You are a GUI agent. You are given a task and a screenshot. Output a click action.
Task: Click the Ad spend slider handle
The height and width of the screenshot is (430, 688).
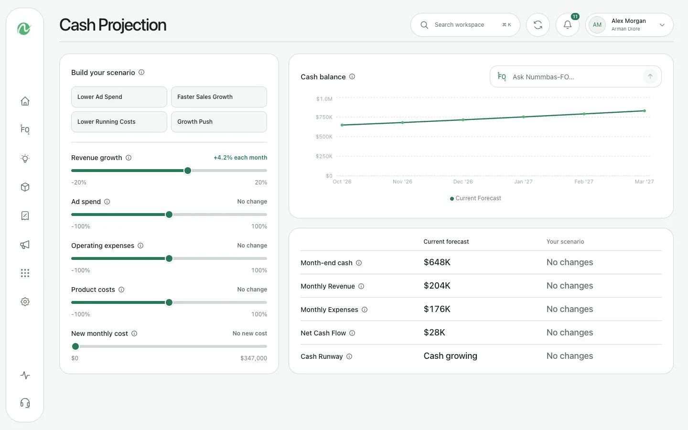coord(169,215)
